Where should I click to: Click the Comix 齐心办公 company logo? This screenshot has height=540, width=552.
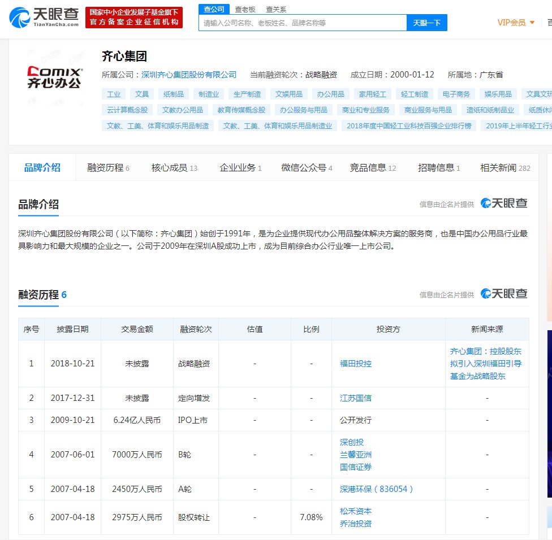pos(54,77)
